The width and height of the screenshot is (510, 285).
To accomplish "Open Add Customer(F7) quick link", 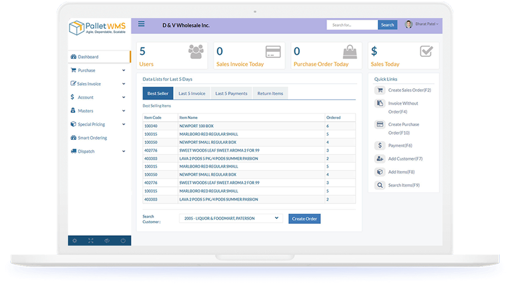I will click(x=405, y=159).
